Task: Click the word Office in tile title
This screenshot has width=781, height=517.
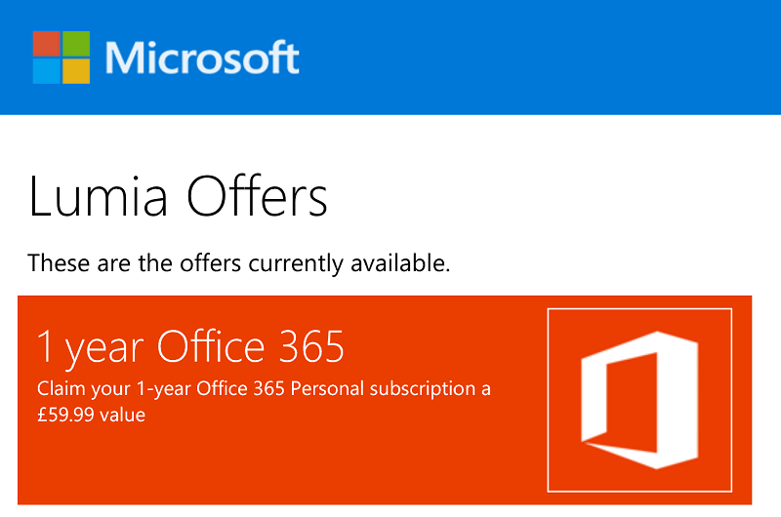Action: (x=211, y=346)
